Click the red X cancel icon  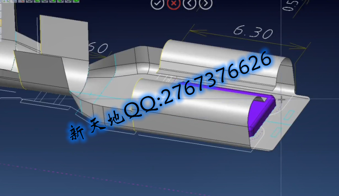click(x=173, y=4)
